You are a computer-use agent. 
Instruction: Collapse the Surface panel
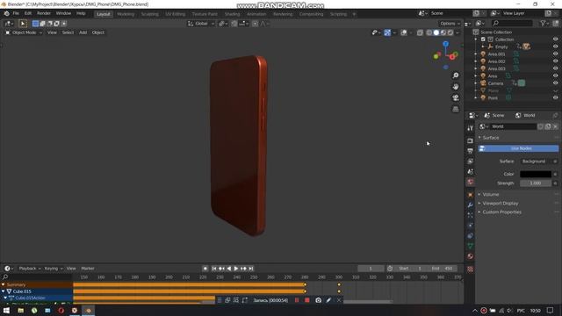point(490,138)
